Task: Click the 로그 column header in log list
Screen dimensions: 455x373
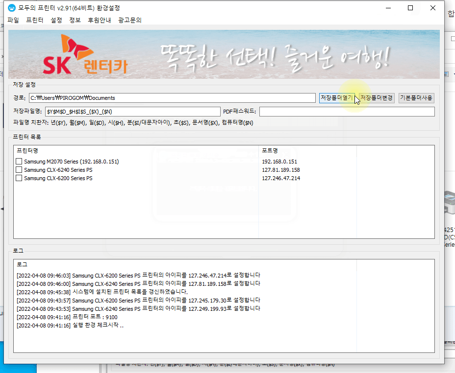Action: click(x=185, y=264)
